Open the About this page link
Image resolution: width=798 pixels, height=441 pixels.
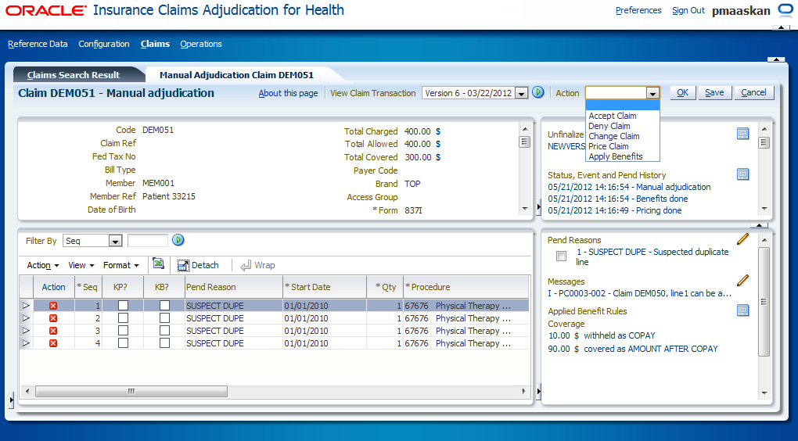pyautogui.click(x=288, y=93)
